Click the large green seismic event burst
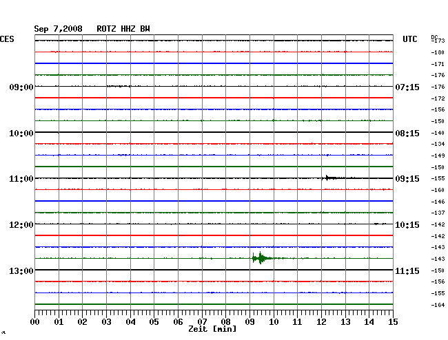 click(x=261, y=258)
